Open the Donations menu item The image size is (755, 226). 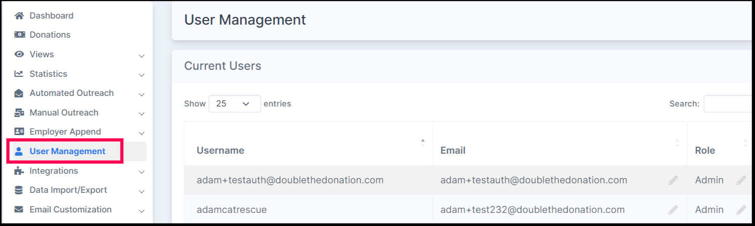pyautogui.click(x=50, y=35)
